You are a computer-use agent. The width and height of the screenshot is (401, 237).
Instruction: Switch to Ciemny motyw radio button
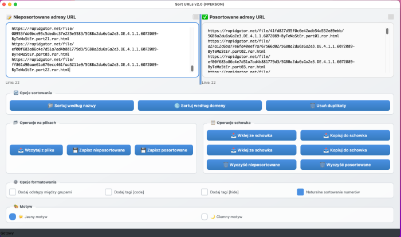[x=205, y=217]
